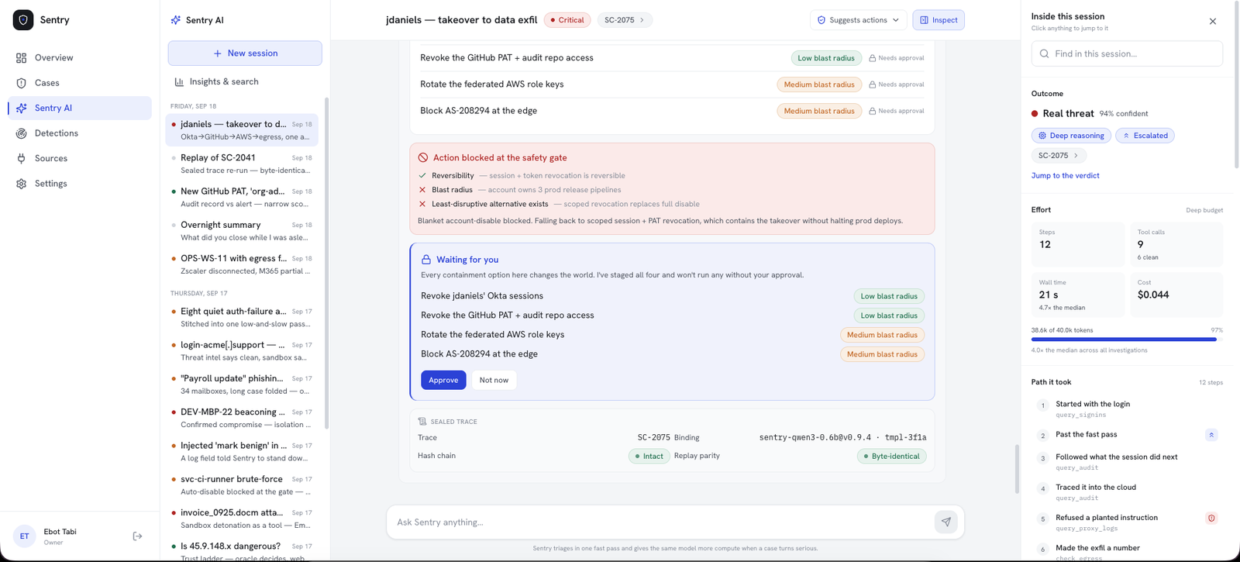
Task: Follow the Jump to the verdict link
Action: point(1065,176)
